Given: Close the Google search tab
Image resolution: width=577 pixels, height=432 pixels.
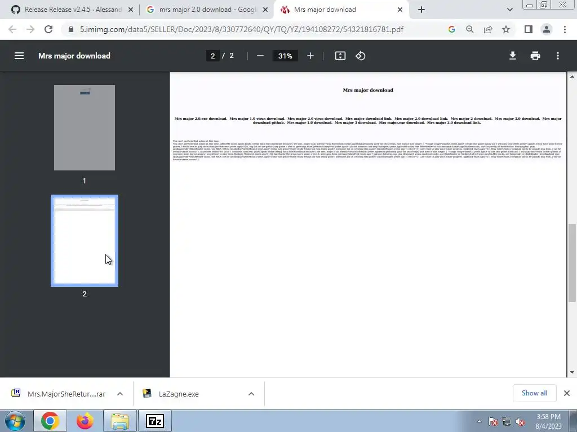Looking at the screenshot, I should 265,10.
